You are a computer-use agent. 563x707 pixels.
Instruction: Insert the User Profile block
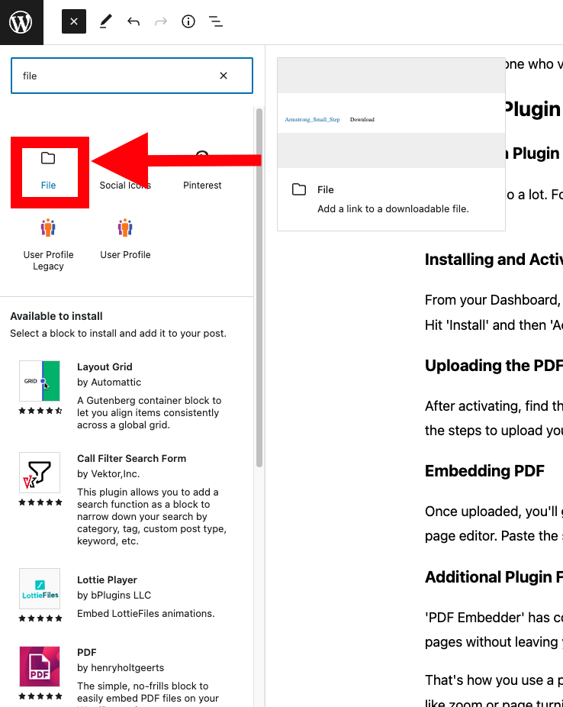[x=125, y=239]
